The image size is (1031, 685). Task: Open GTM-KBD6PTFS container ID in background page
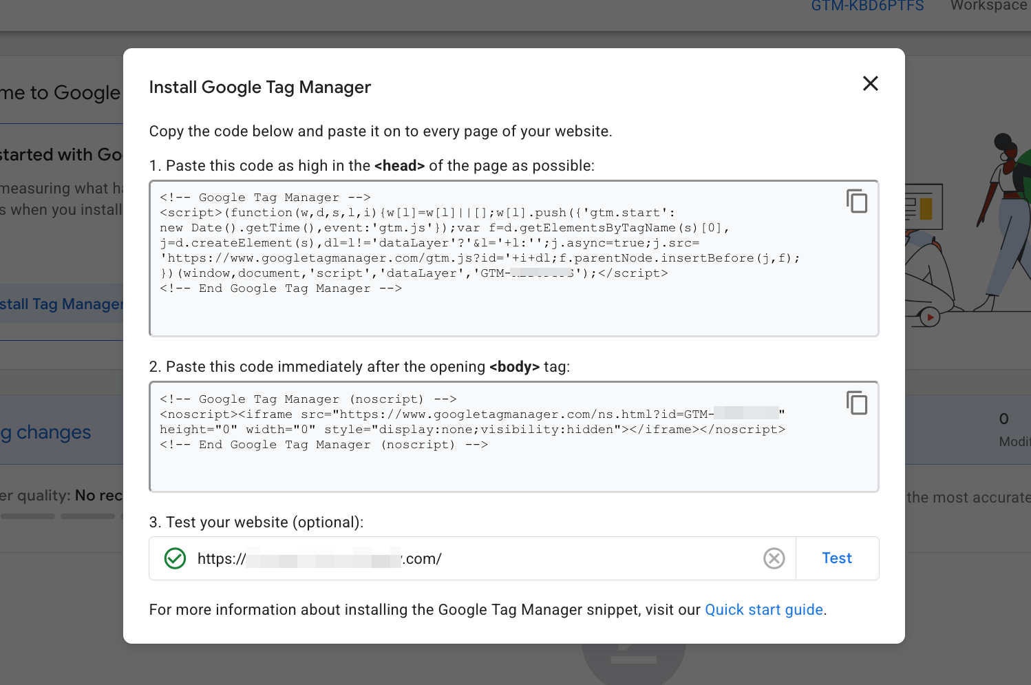[x=867, y=6]
